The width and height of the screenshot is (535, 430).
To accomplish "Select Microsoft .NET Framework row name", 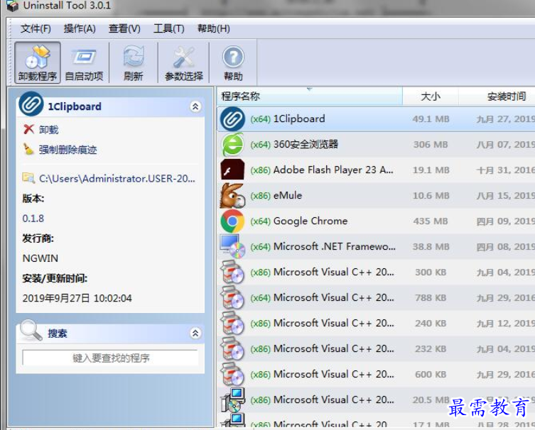I will tap(335, 246).
